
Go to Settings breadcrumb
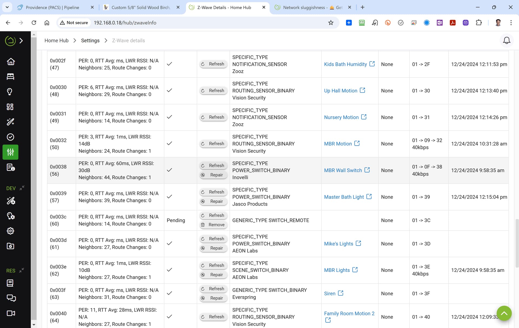[x=90, y=40]
